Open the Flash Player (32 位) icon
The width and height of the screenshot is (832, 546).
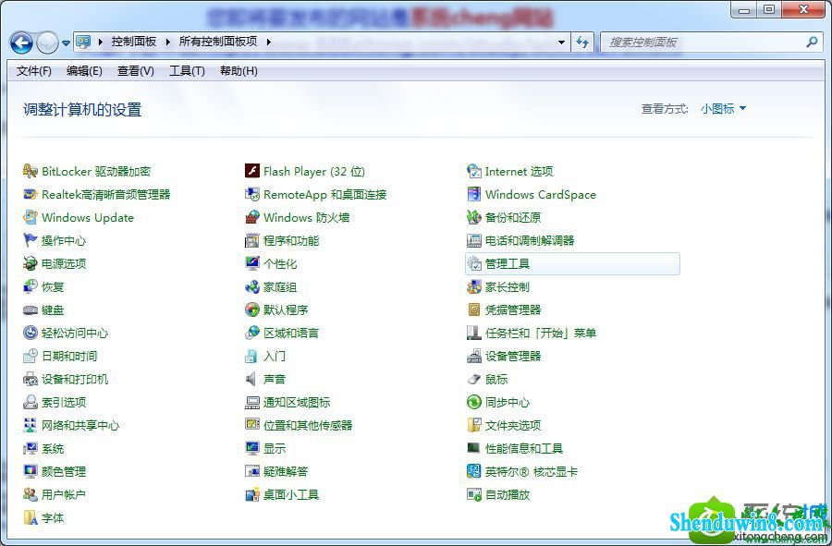[252, 171]
